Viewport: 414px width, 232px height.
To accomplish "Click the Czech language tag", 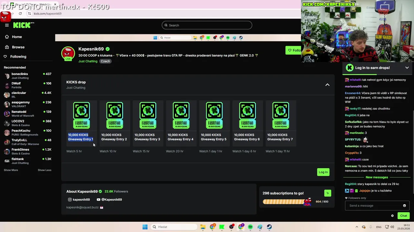I will tap(105, 61).
